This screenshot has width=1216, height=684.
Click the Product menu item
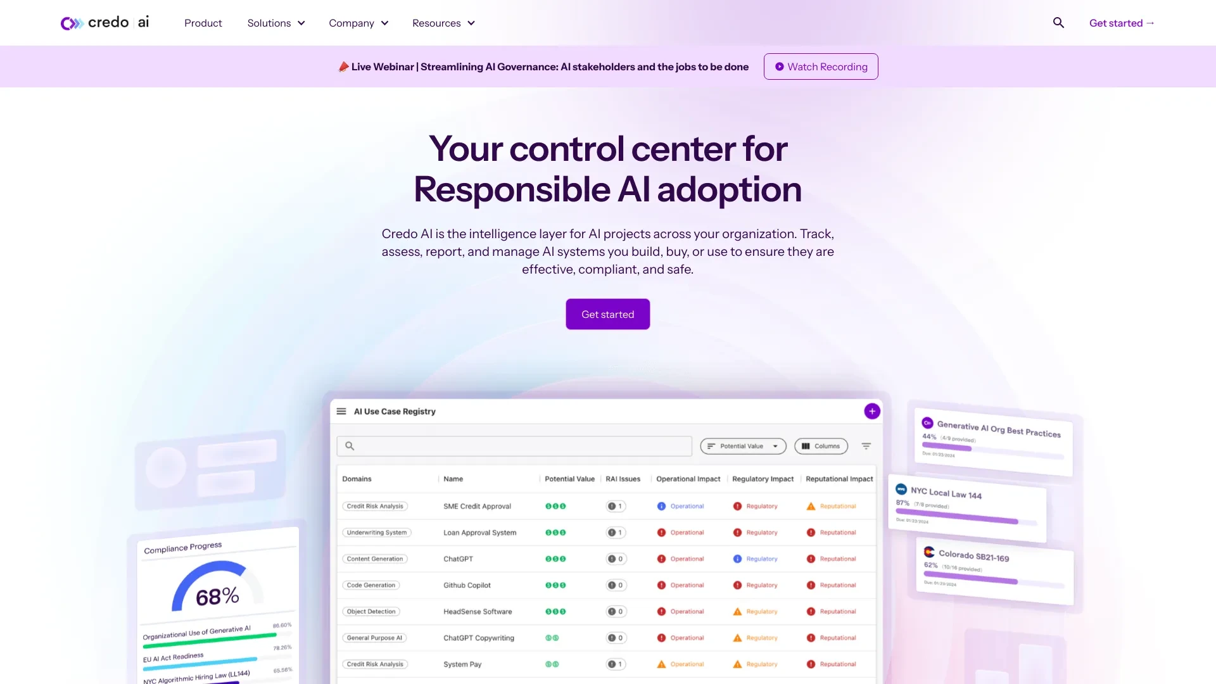point(203,23)
